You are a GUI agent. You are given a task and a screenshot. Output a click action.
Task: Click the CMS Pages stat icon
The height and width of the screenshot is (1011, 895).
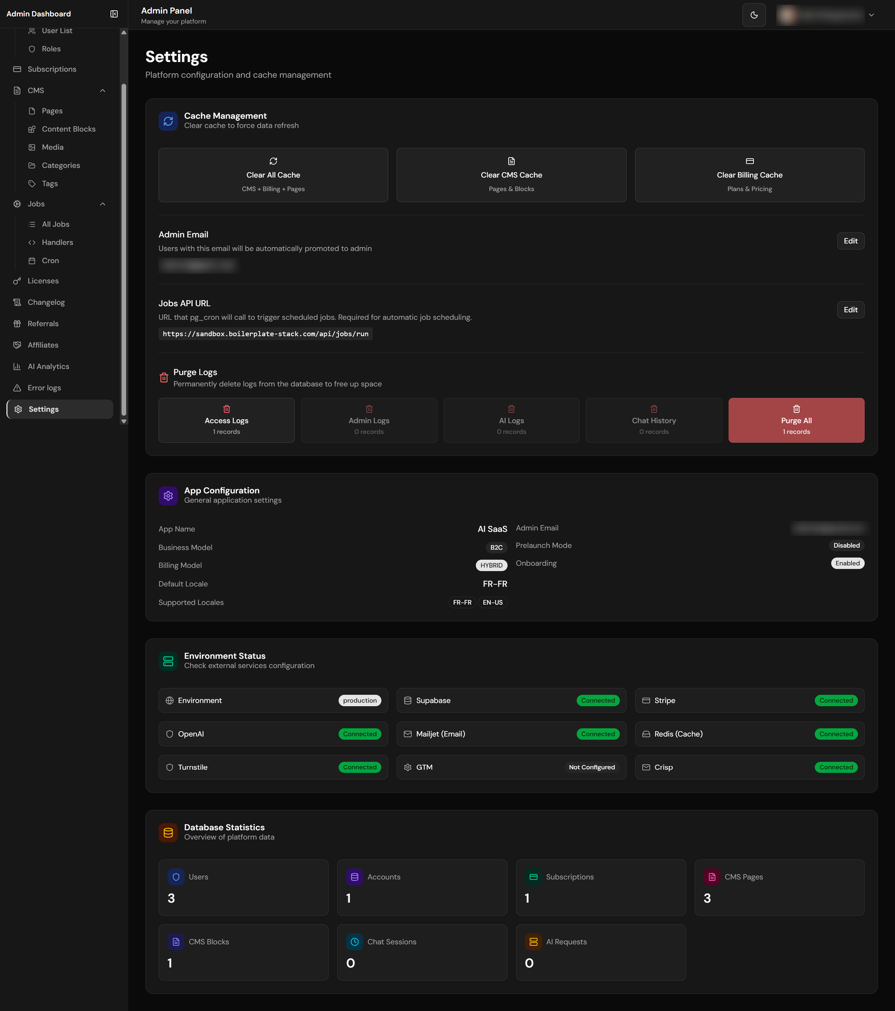tap(711, 877)
